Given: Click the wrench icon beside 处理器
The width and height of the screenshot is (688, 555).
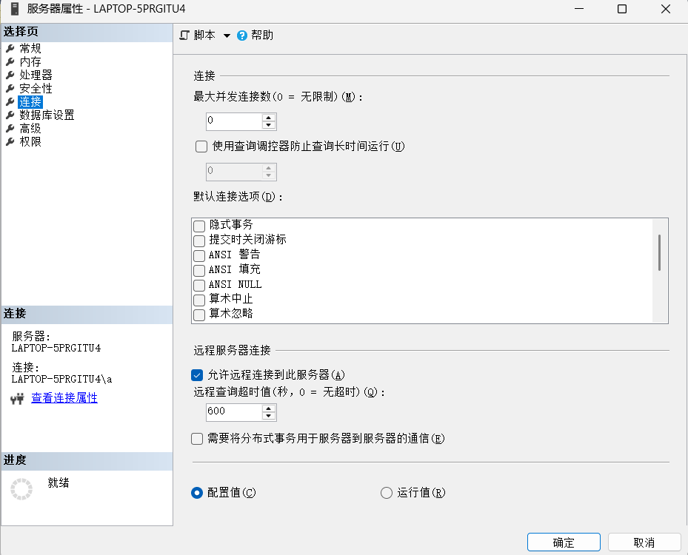Looking at the screenshot, I should [10, 75].
